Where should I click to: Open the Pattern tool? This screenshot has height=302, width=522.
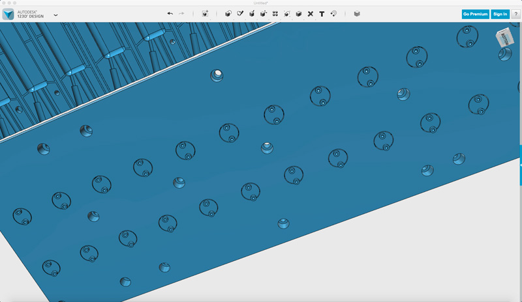click(x=275, y=14)
